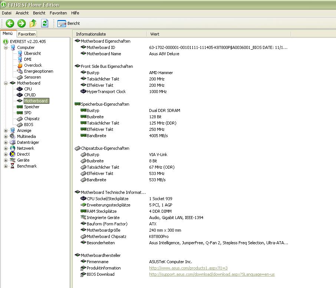The image size is (336, 288).
Task: Open the Hilfe menu
Action: pos(75,13)
